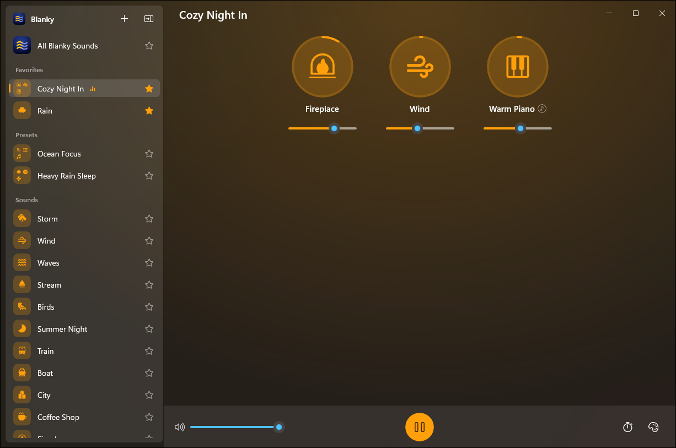Viewport: 676px width, 448px height.
Task: Click the Warm Piano attribution info icon
Action: click(x=542, y=109)
